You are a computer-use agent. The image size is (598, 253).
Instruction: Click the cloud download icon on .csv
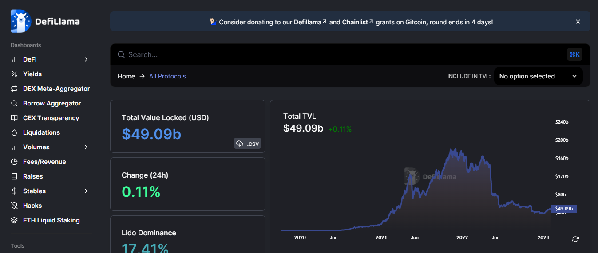[240, 144]
